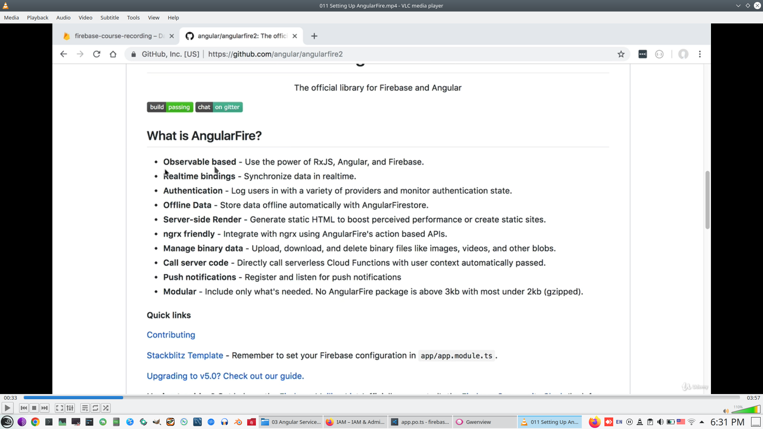Viewport: 763px width, 429px height.
Task: Skip to next media track
Action: (x=45, y=408)
